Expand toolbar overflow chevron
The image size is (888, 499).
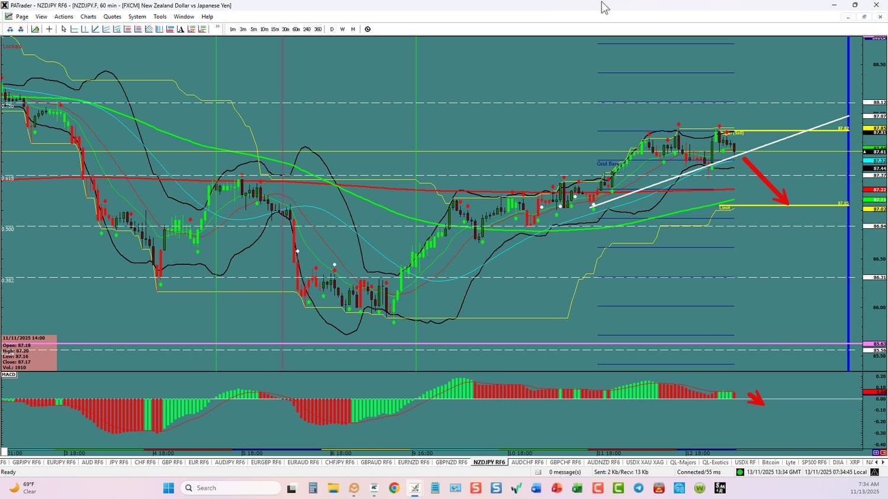[x=217, y=27]
